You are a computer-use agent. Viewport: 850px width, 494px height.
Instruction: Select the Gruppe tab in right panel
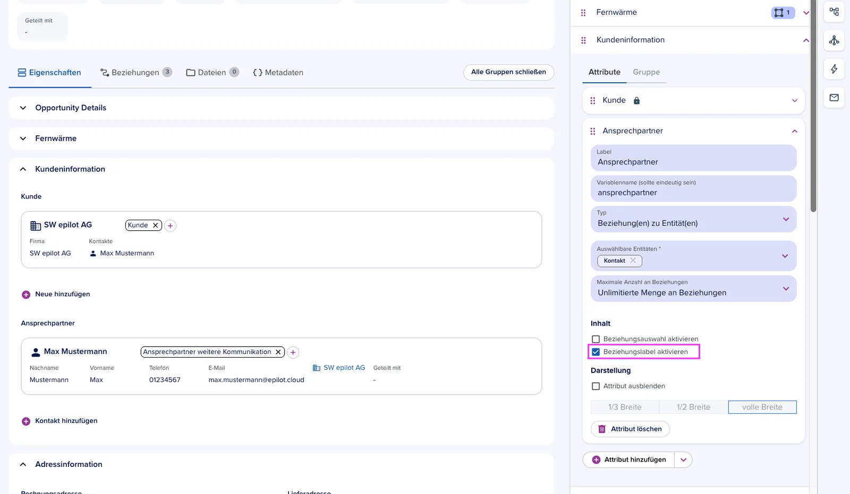point(646,72)
